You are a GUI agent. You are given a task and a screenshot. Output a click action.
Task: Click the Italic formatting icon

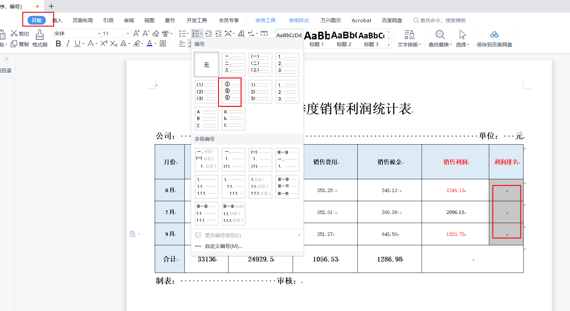click(x=68, y=44)
